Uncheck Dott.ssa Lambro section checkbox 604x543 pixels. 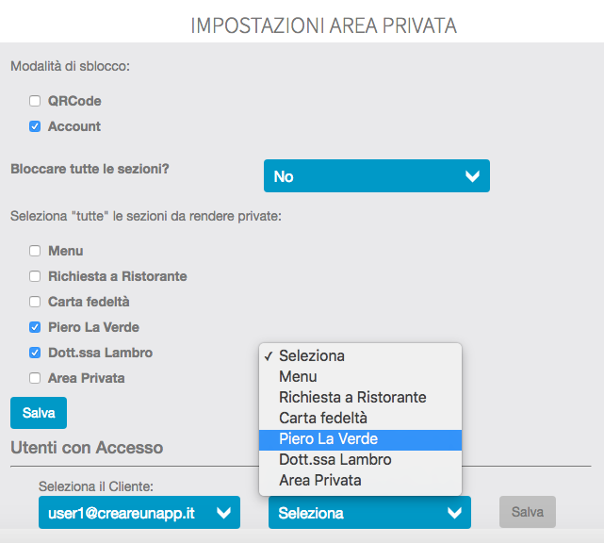pyautogui.click(x=35, y=353)
